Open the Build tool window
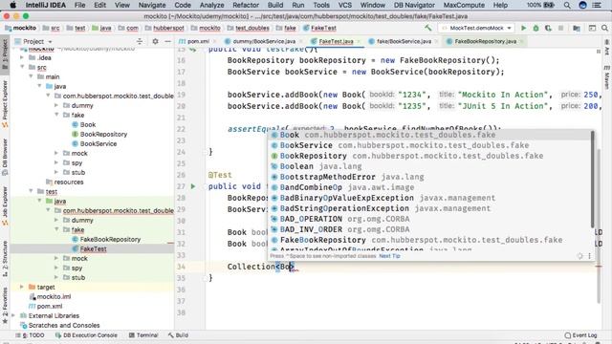Image resolution: width=612 pixels, height=344 pixels. [178, 335]
